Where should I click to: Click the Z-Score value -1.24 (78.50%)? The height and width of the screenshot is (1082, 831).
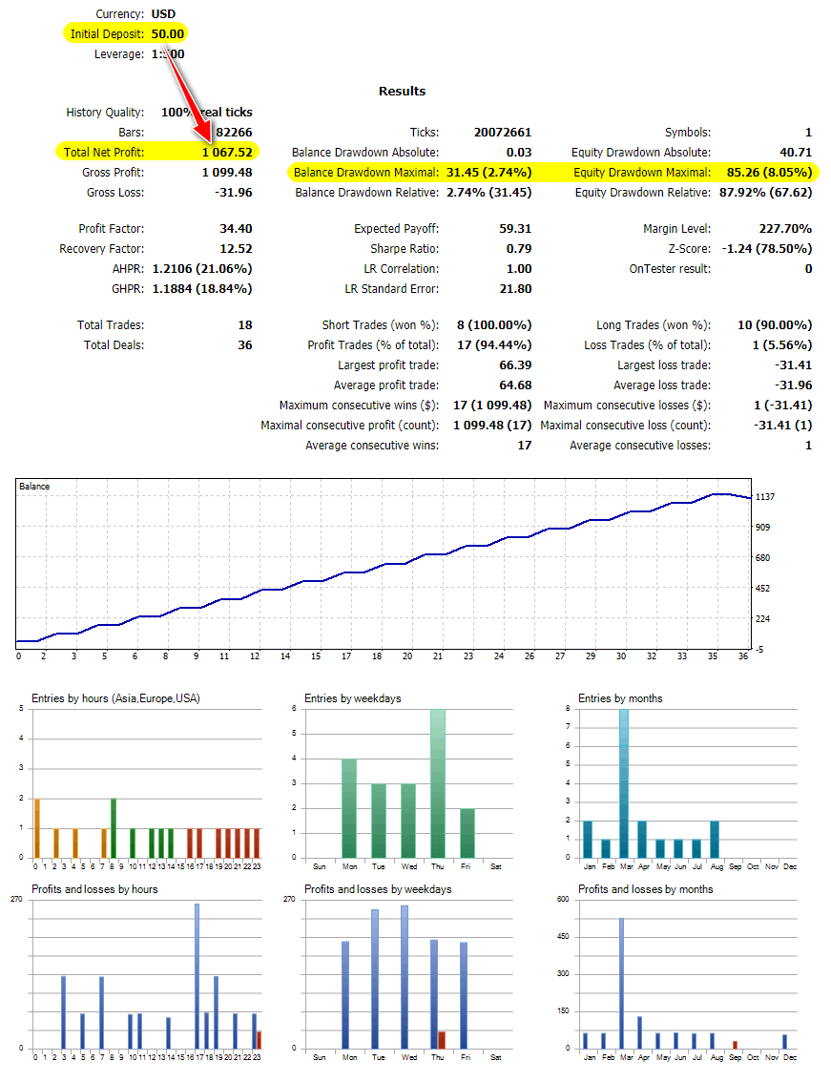click(x=767, y=248)
